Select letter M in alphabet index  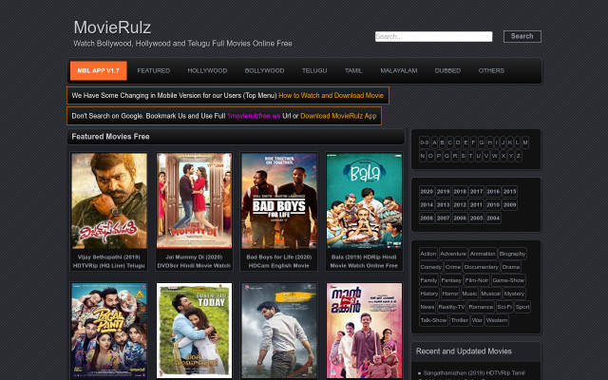pos(525,142)
